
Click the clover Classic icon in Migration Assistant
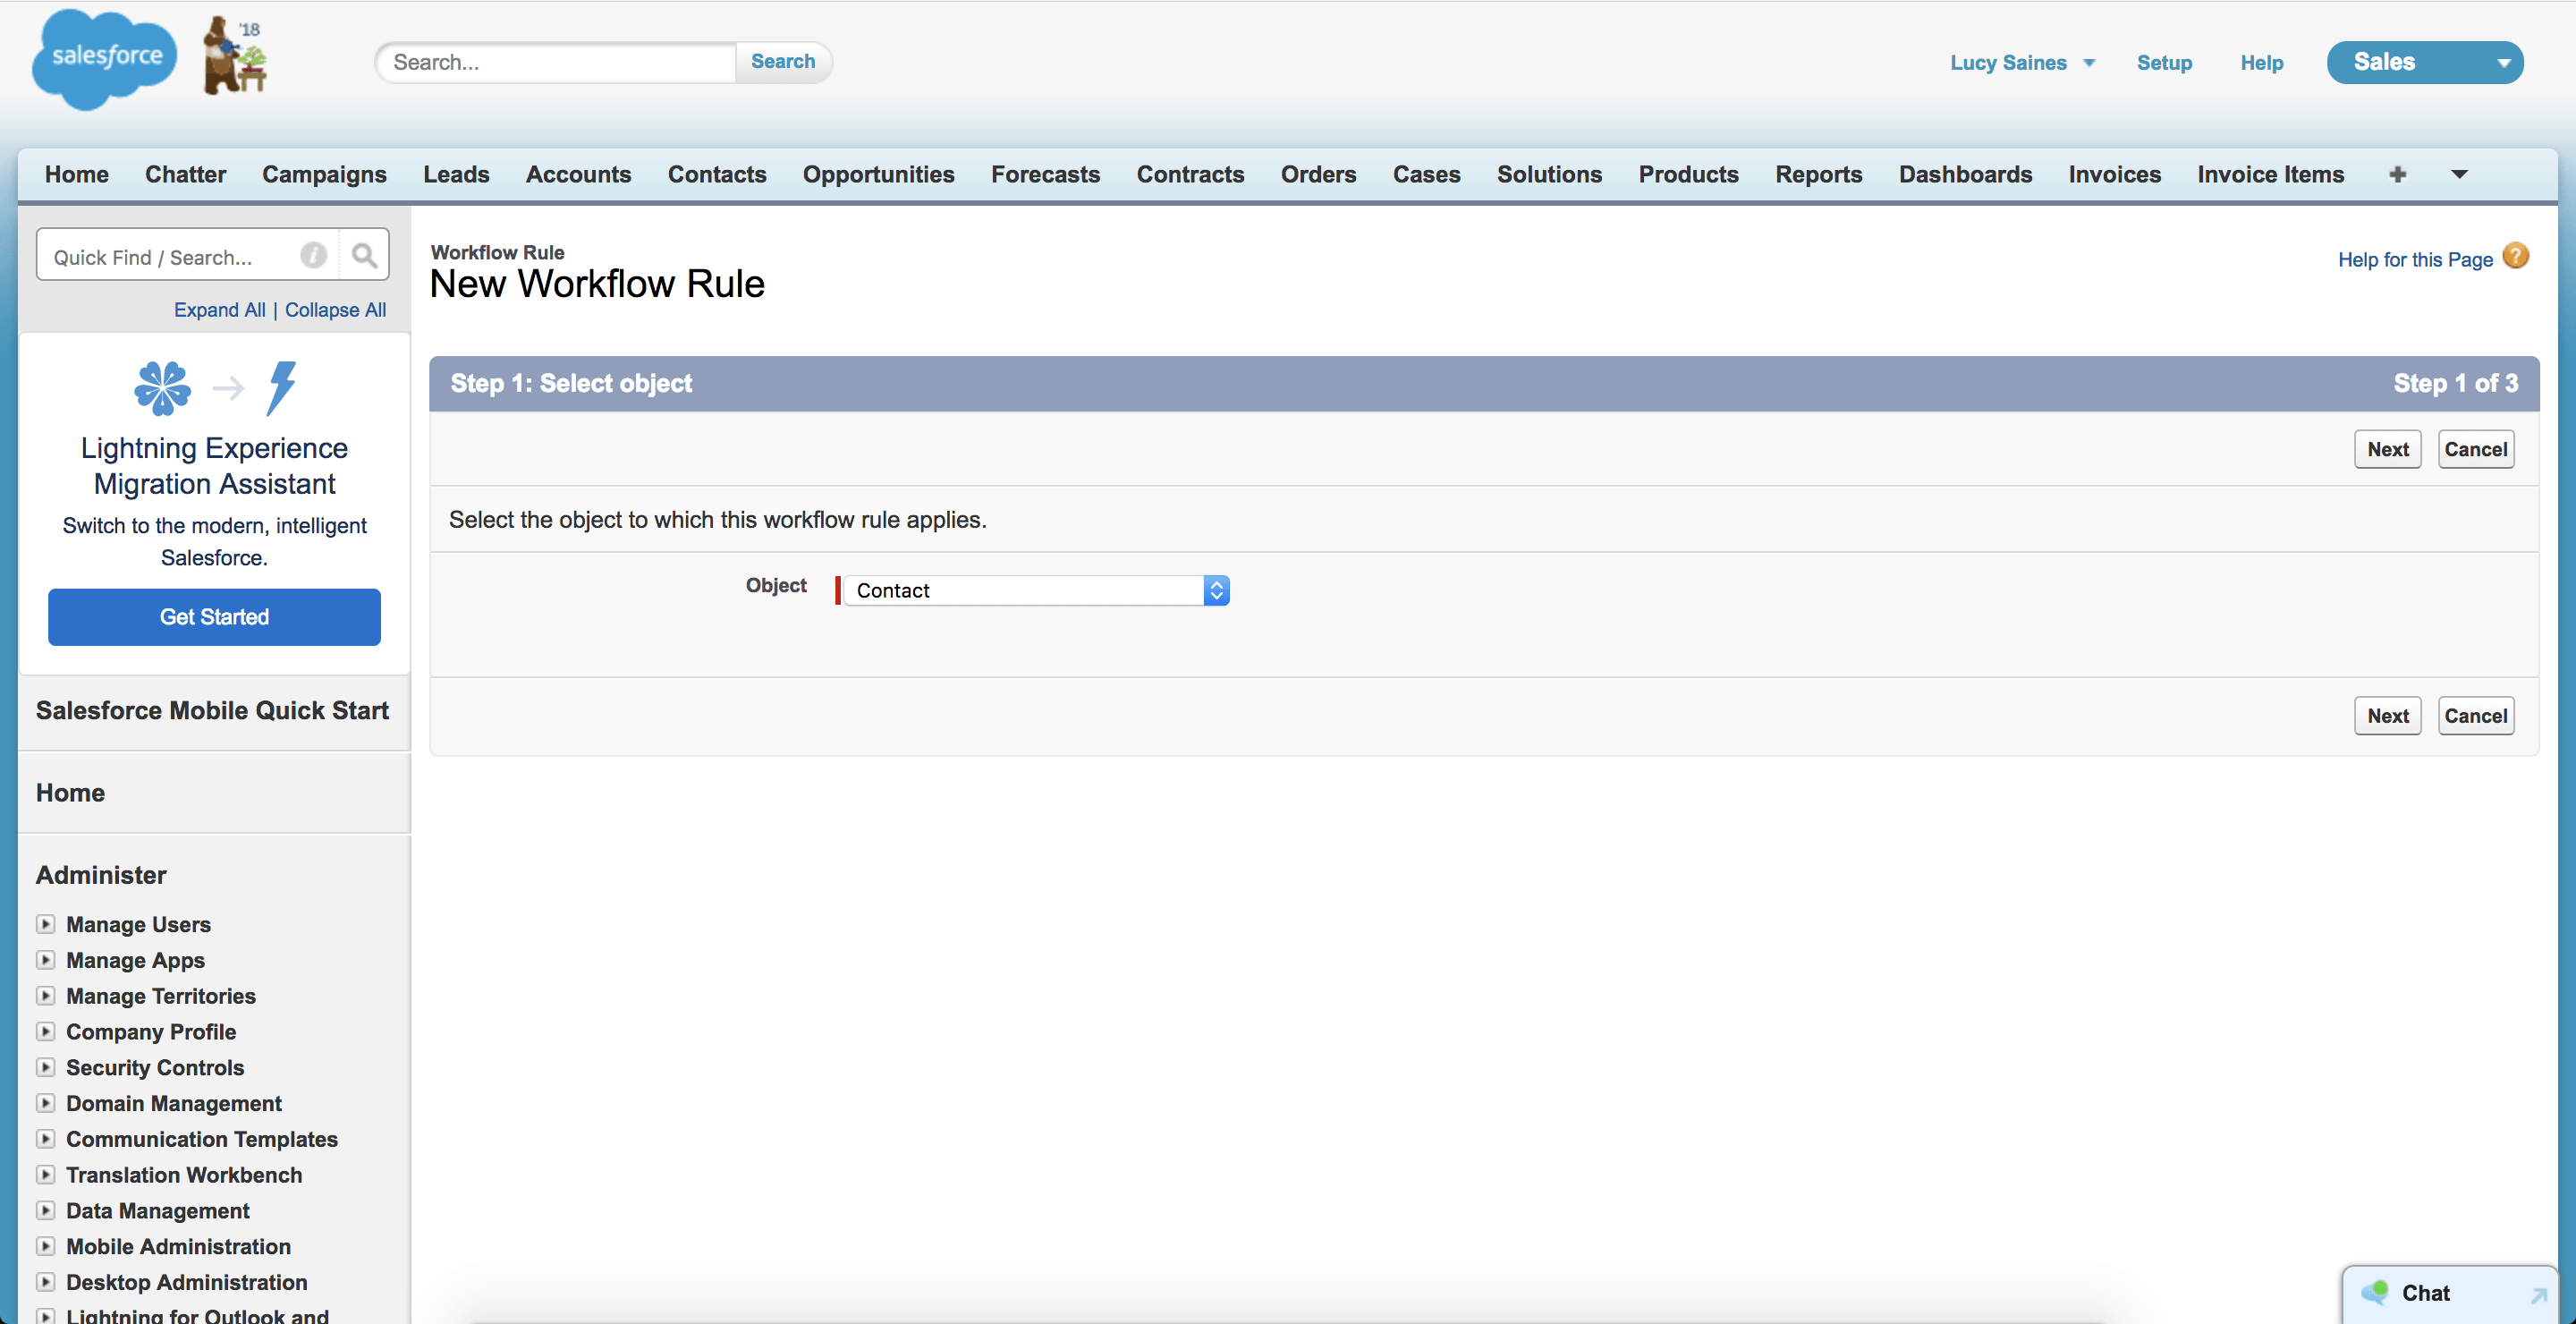click(162, 388)
